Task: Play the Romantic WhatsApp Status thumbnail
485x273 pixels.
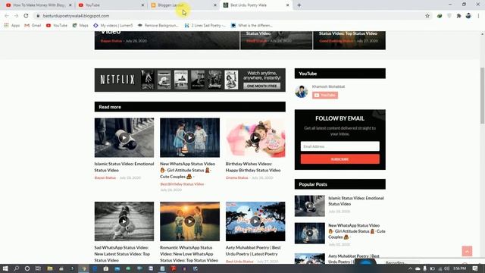Action: (189, 221)
